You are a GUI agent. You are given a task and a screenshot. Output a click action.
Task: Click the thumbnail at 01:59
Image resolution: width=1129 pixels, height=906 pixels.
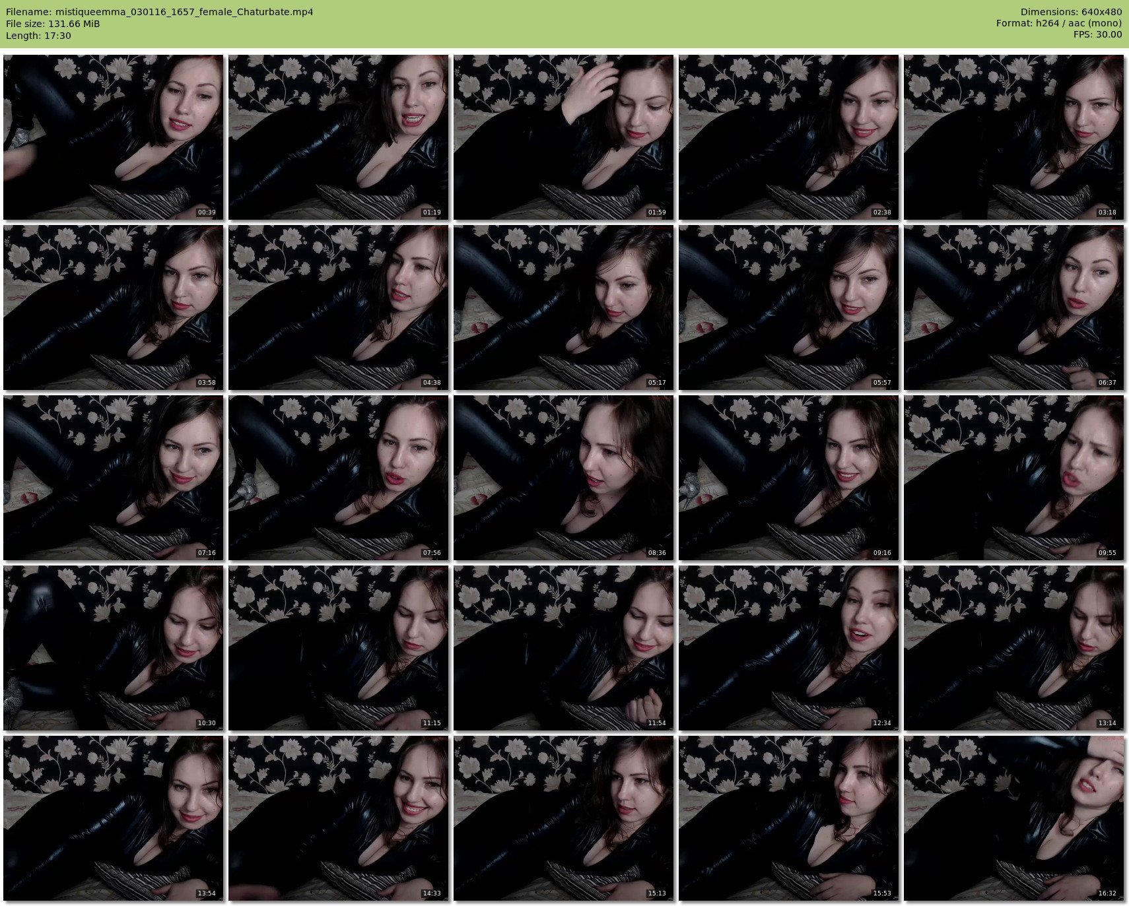point(564,137)
